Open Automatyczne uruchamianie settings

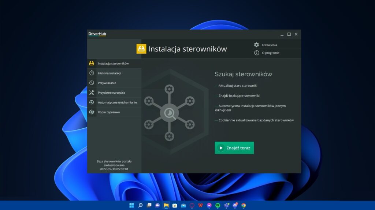(x=114, y=102)
